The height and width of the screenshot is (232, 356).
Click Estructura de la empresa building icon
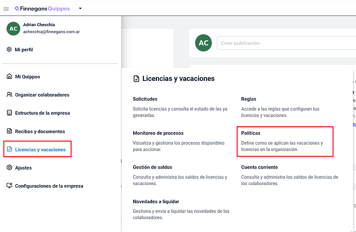[x=9, y=113]
